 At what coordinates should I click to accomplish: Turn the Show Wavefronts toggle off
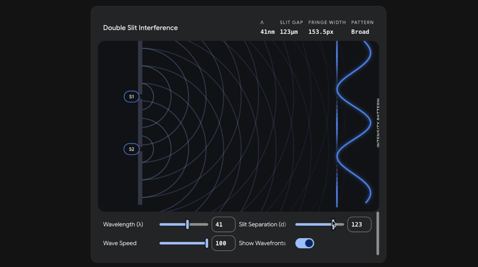pos(304,243)
